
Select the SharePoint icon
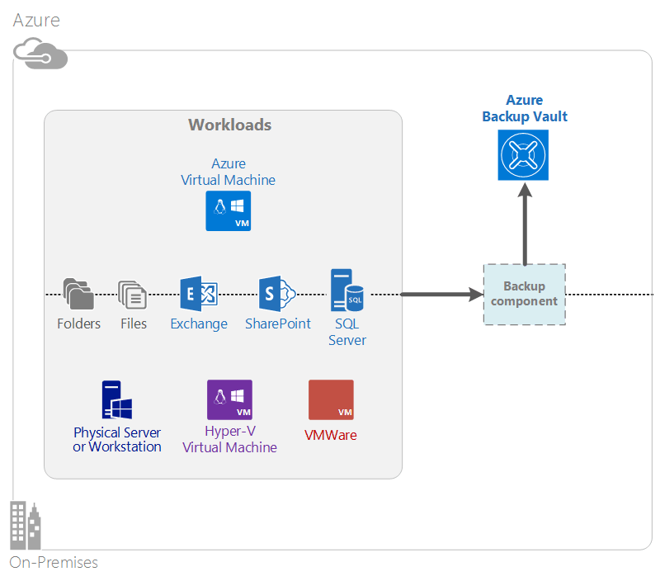click(277, 294)
